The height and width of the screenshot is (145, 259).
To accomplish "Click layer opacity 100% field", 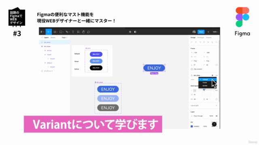I will [211, 116].
